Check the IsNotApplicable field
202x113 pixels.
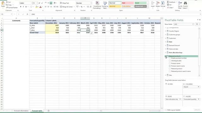[170, 61]
